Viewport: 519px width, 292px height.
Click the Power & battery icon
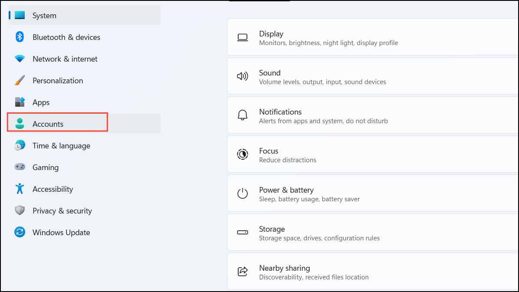point(242,194)
